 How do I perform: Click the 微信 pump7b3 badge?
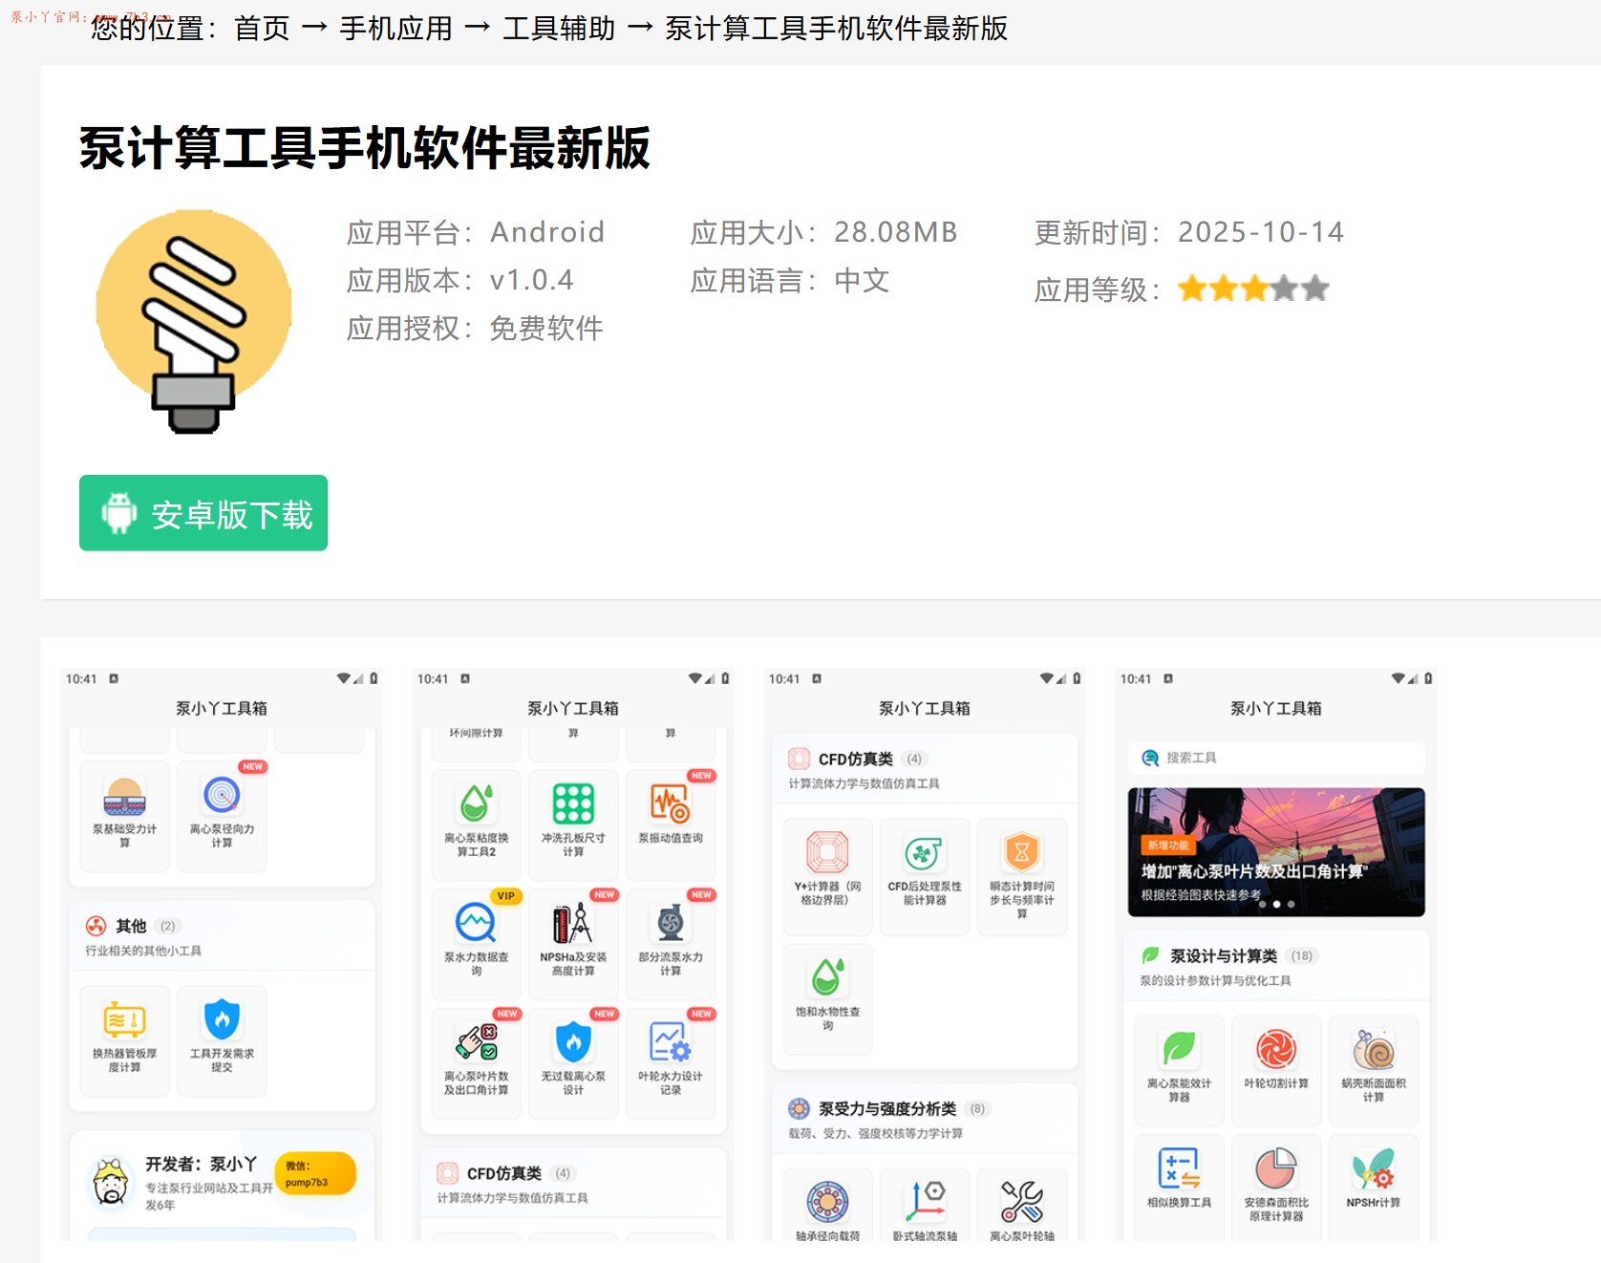pos(315,1172)
